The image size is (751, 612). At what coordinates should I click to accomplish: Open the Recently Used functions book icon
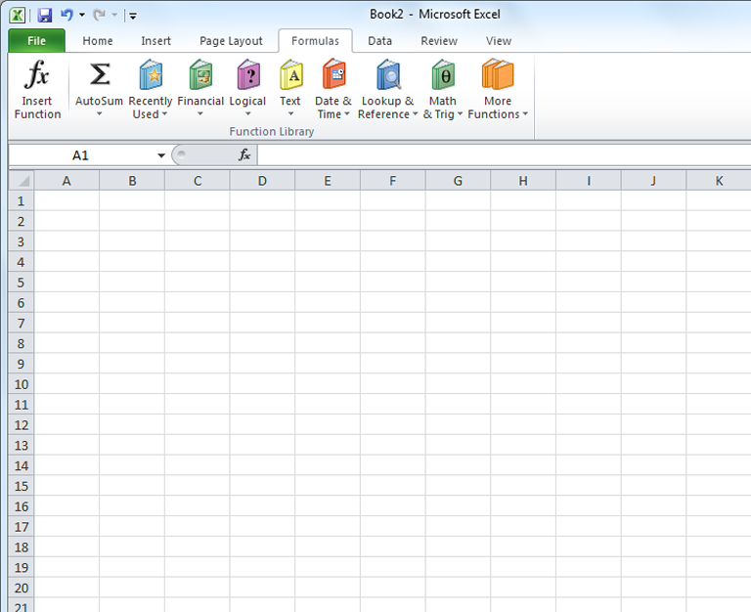tap(151, 75)
